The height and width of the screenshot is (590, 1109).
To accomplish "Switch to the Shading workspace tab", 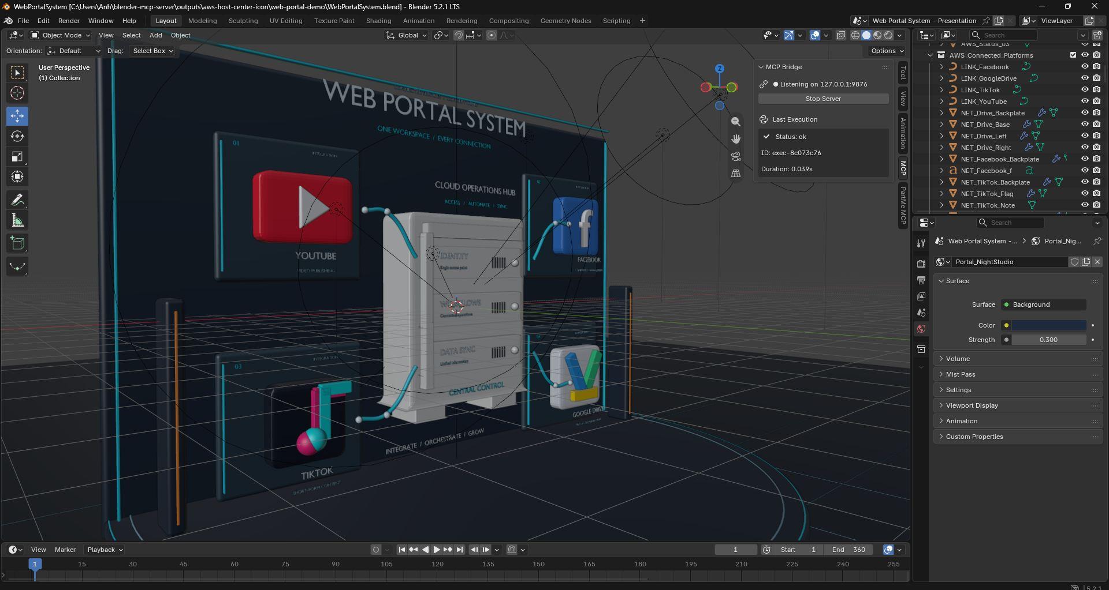I will tap(378, 21).
